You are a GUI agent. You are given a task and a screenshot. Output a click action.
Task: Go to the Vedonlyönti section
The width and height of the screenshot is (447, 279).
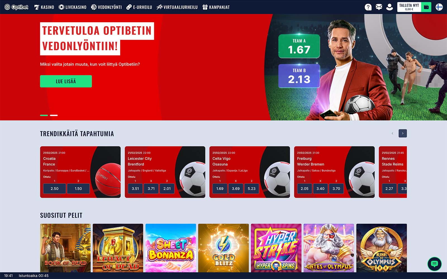[x=106, y=7]
